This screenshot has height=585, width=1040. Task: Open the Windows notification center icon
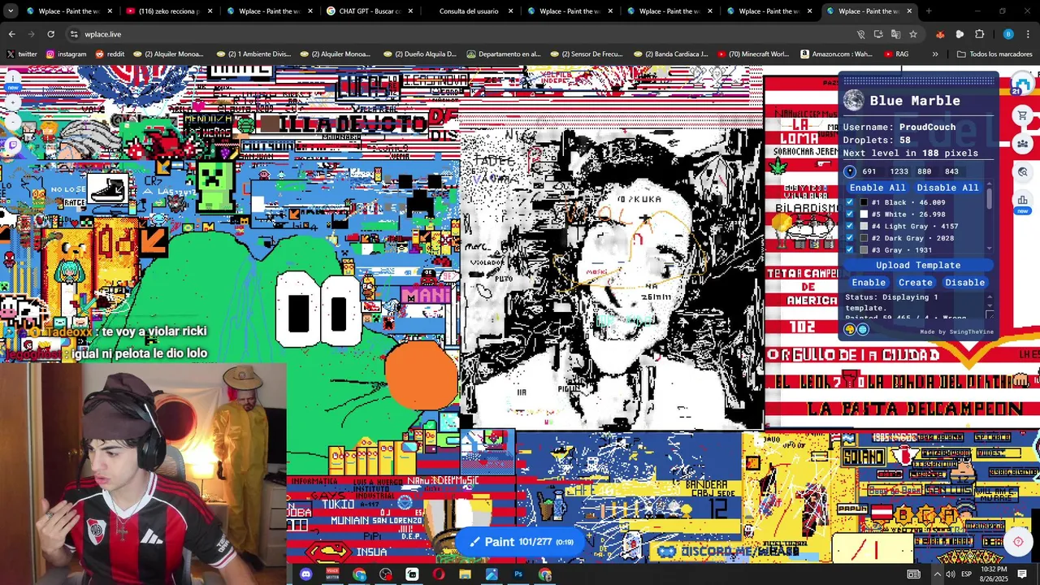point(1022,574)
